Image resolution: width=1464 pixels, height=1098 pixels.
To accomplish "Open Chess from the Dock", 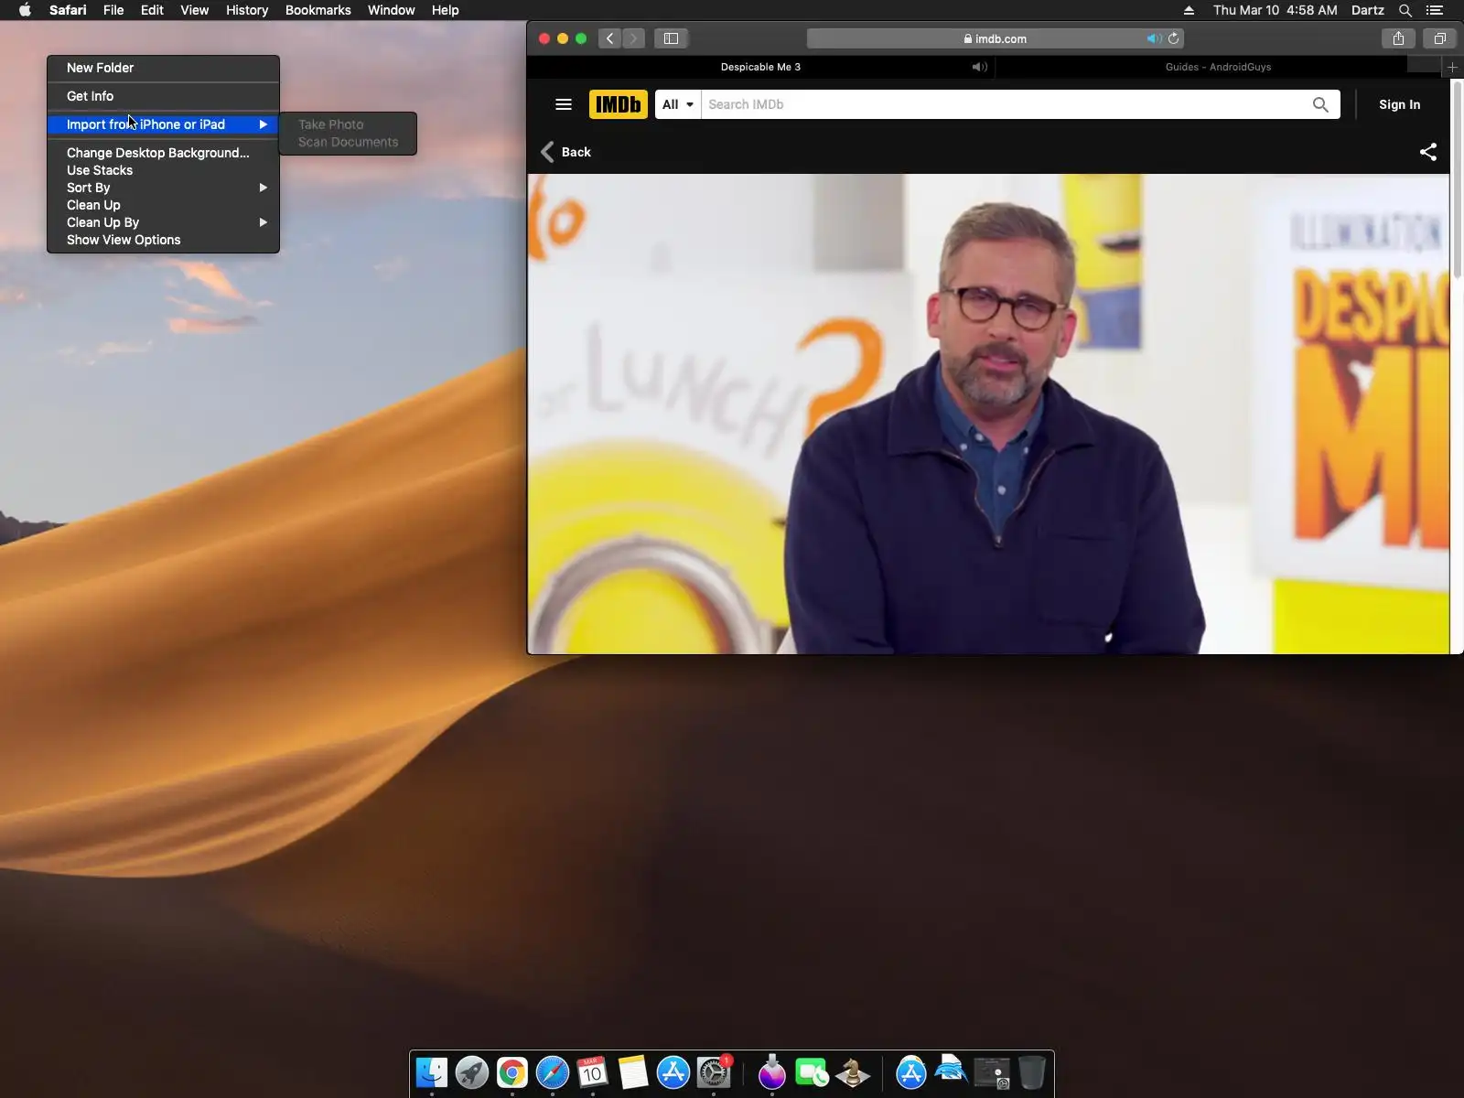I will (x=853, y=1072).
